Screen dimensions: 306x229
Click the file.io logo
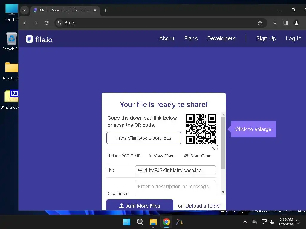click(x=39, y=39)
